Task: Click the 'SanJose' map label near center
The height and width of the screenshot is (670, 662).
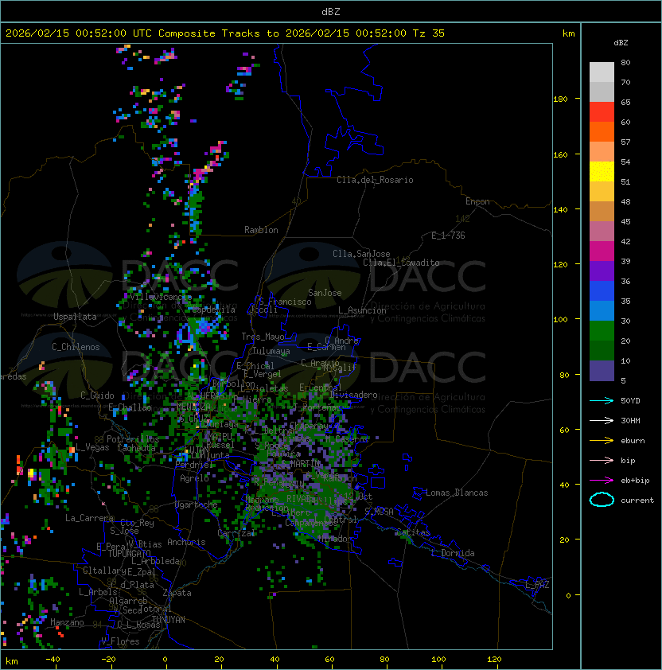Action: (325, 293)
